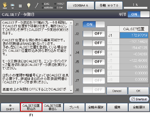Click the 編集 function button
Viewport: 150px width, 117px height.
click(x=117, y=107)
